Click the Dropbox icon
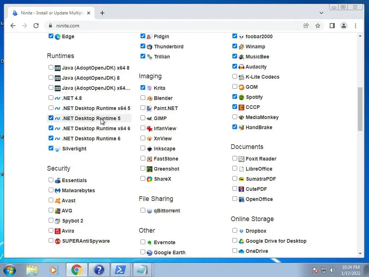This screenshot has width=369, height=277. [241, 231]
